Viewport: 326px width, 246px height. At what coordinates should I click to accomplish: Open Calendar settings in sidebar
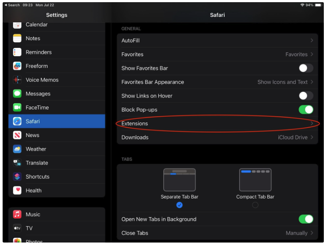point(57,26)
